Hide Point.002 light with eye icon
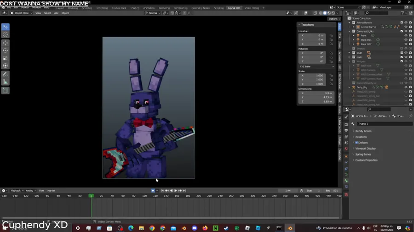Viewport: 414px width, 232px height. click(x=406, y=44)
